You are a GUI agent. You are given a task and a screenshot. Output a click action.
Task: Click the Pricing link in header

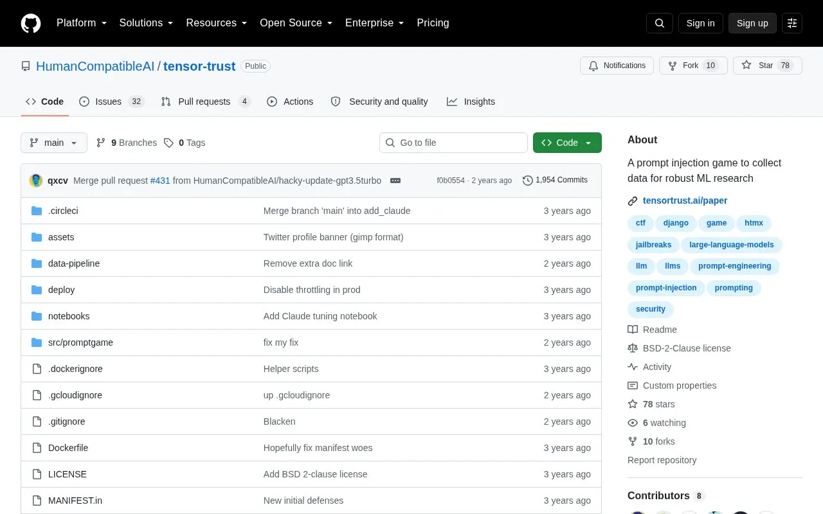coord(433,23)
